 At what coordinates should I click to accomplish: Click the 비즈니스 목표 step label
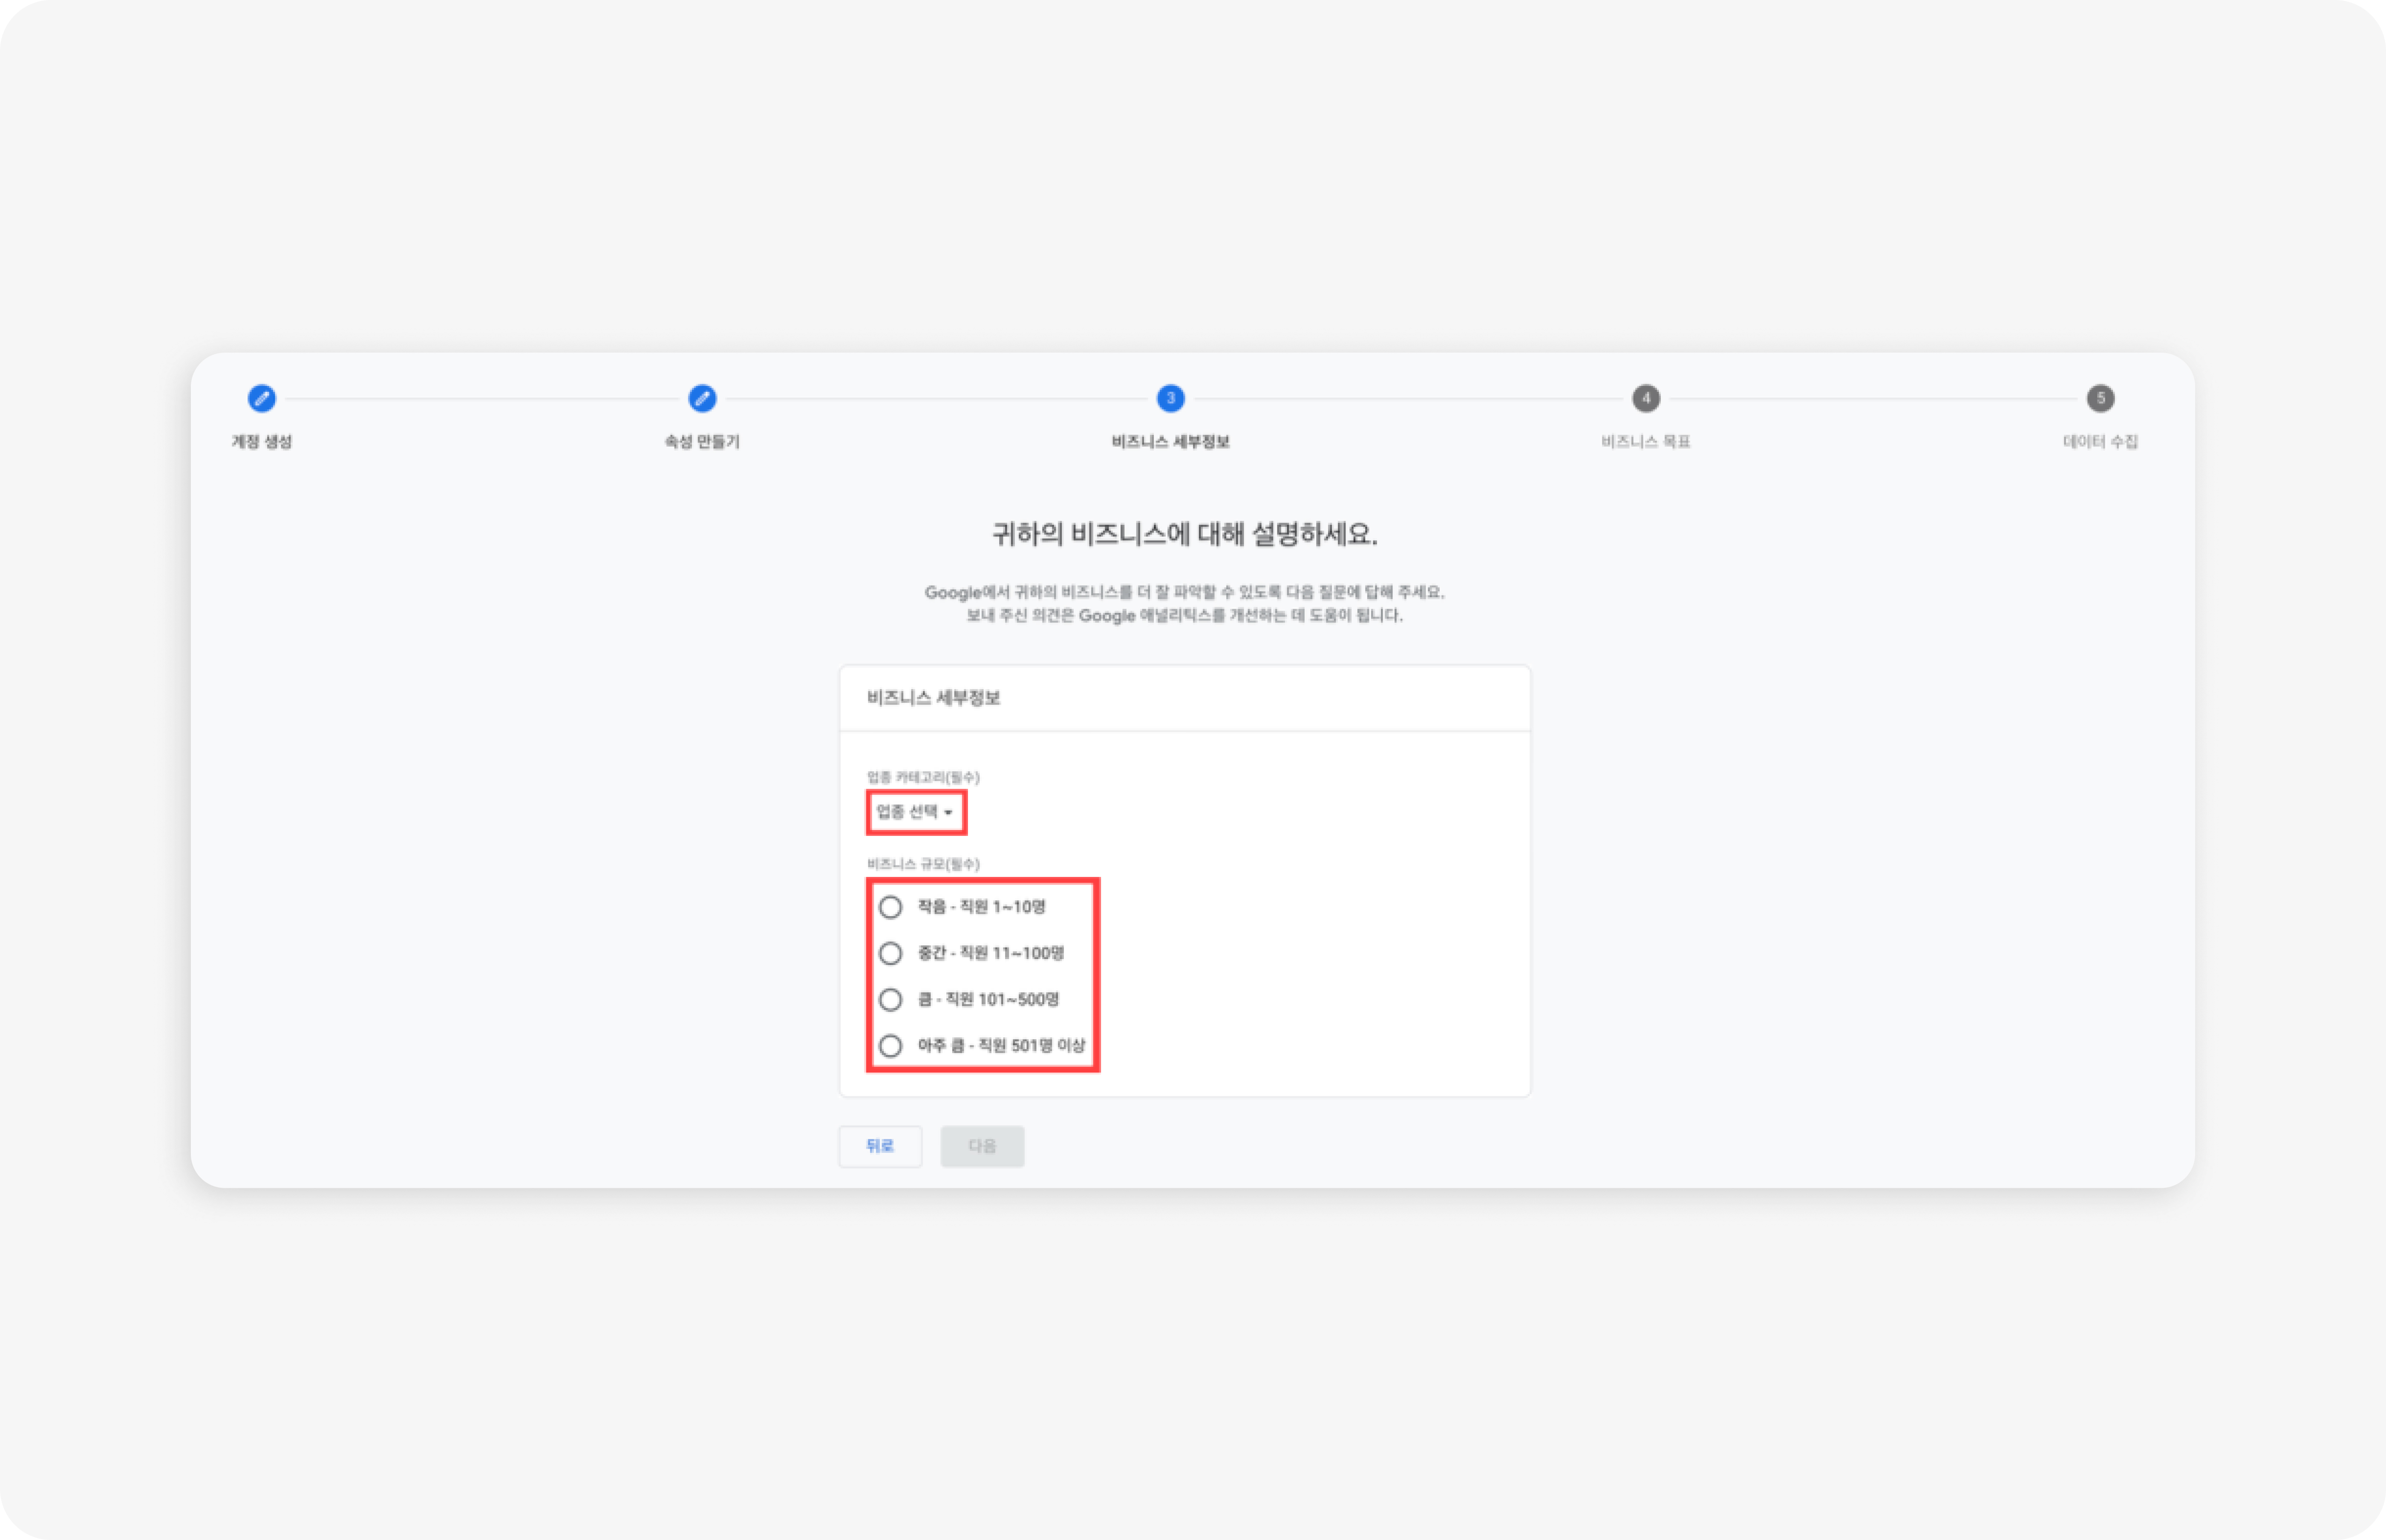[x=1645, y=442]
